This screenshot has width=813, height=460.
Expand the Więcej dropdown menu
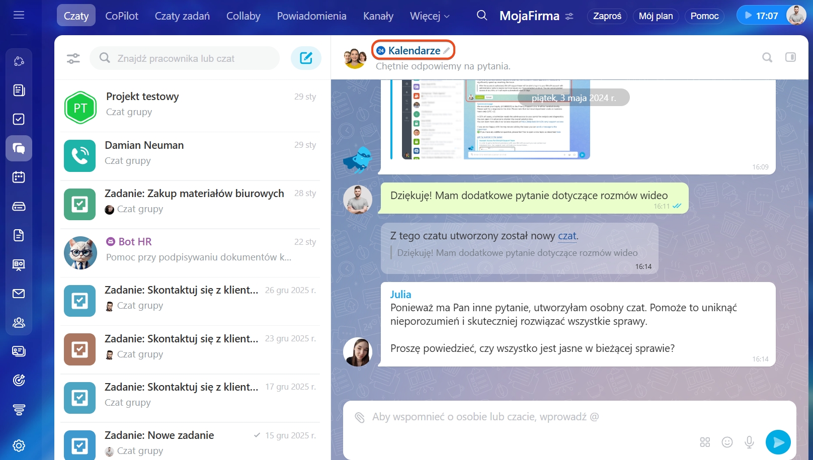coord(430,16)
